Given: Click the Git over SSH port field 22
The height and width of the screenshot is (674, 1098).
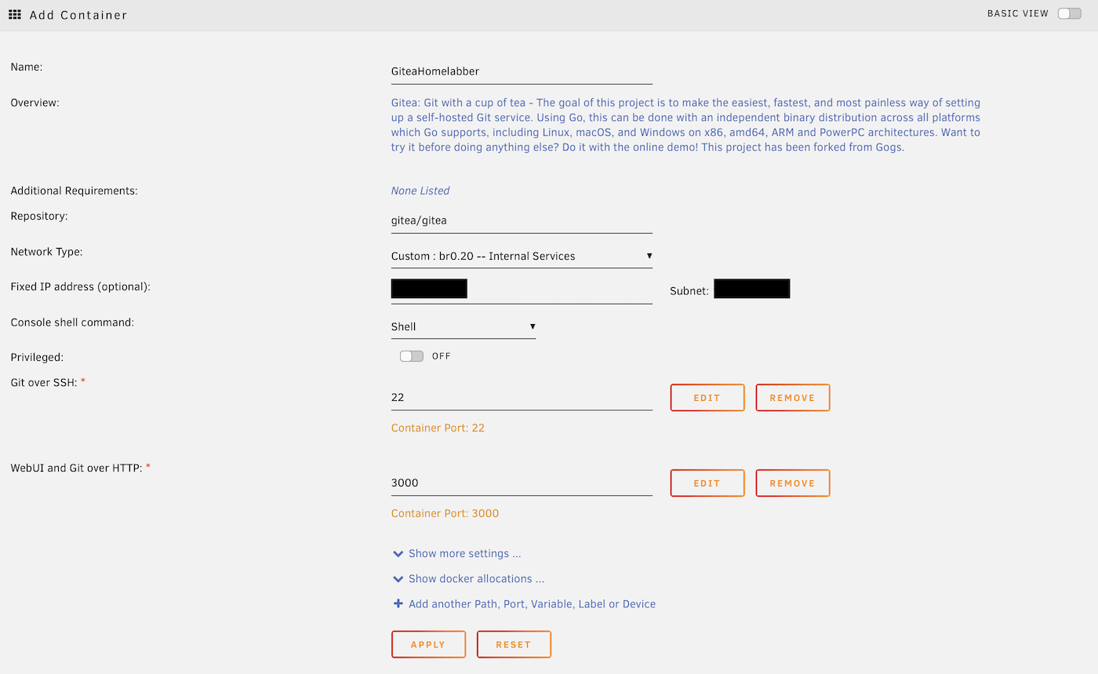Looking at the screenshot, I should (522, 397).
